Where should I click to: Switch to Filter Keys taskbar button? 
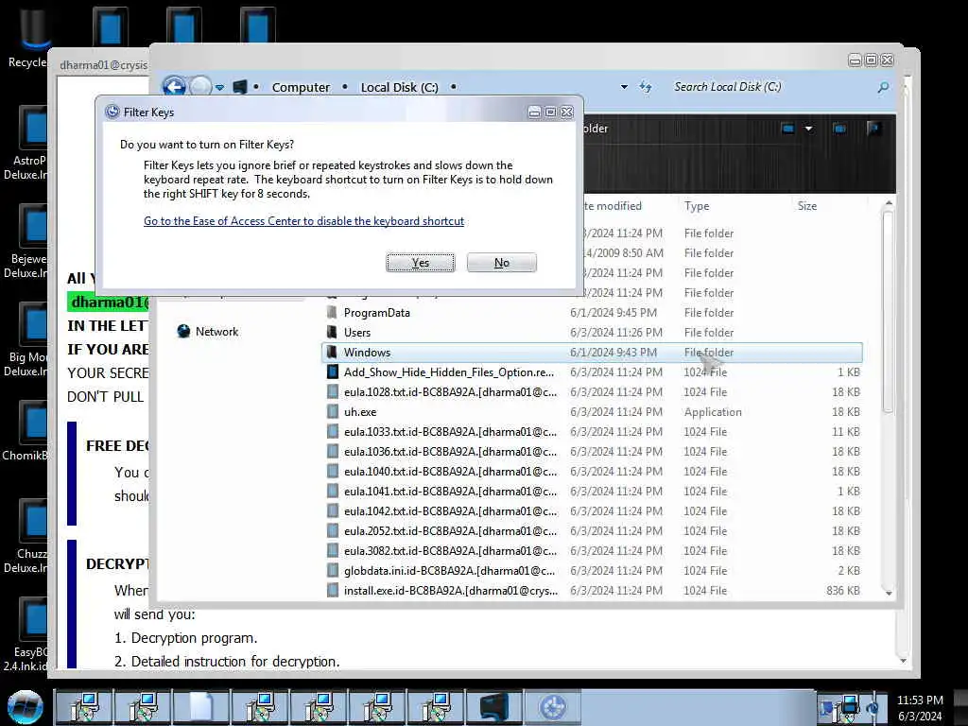click(552, 707)
